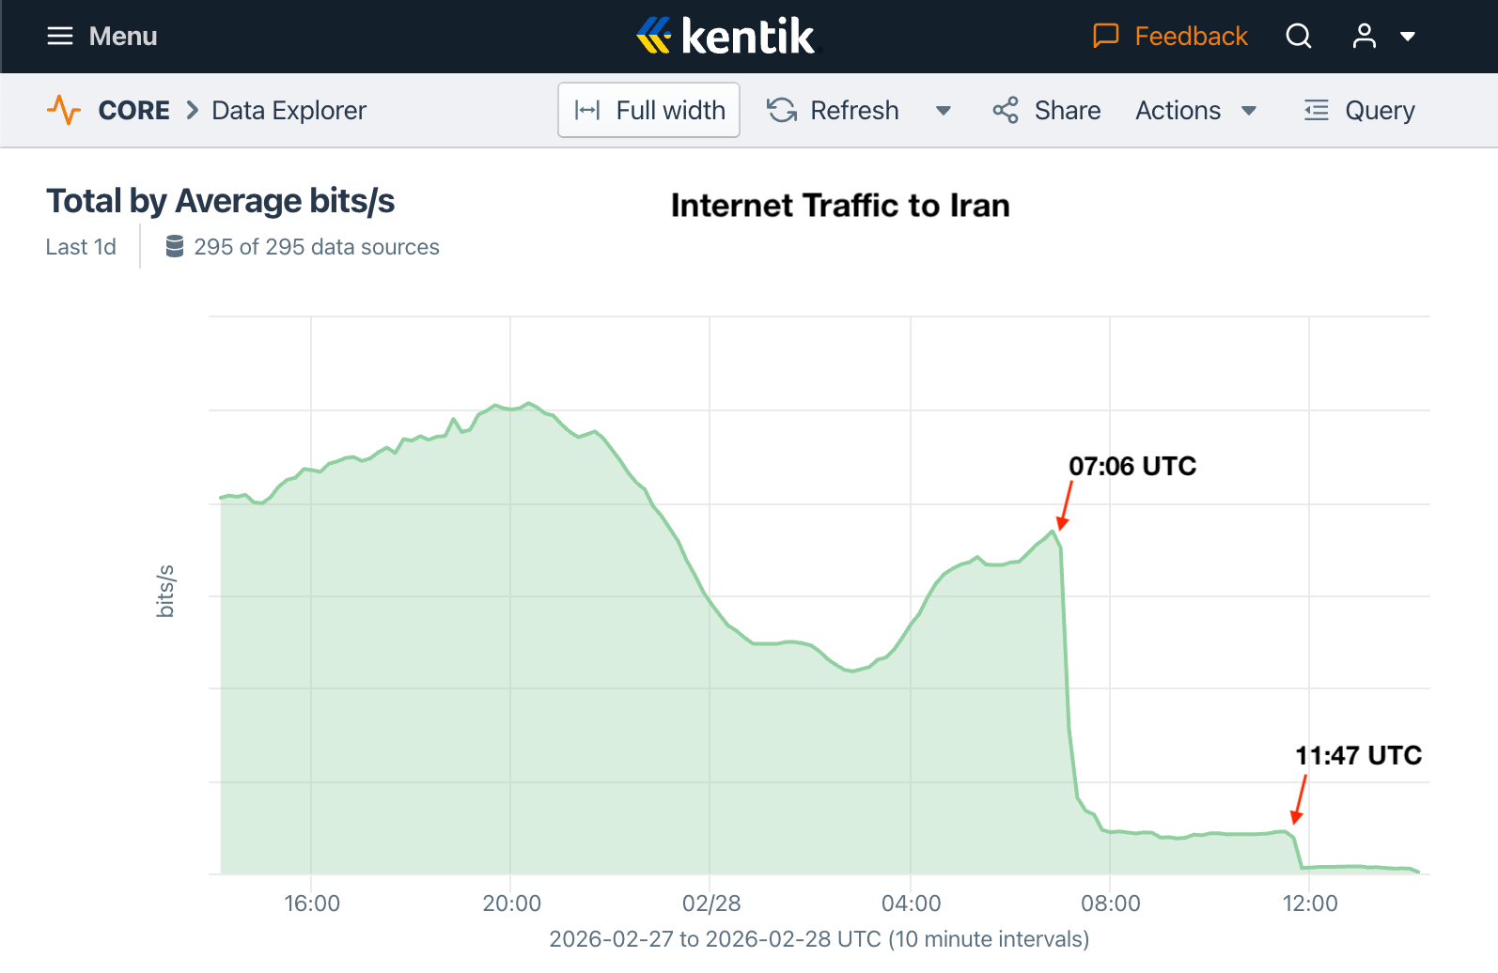Select the Data Explorer breadcrumb
The width and height of the screenshot is (1498, 973).
click(289, 110)
